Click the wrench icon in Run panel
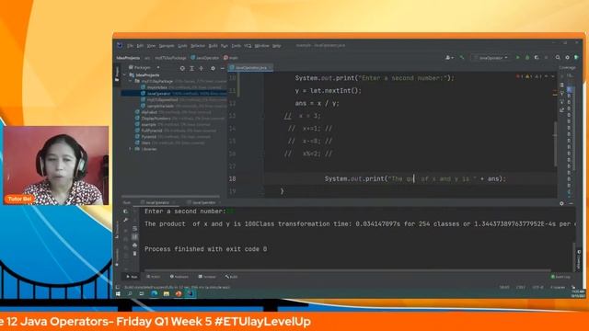 tap(125, 220)
